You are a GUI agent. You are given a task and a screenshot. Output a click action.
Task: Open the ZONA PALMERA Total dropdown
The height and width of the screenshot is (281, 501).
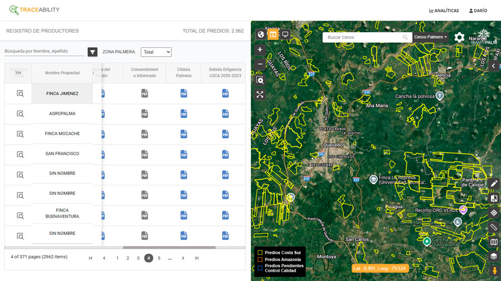click(x=156, y=52)
